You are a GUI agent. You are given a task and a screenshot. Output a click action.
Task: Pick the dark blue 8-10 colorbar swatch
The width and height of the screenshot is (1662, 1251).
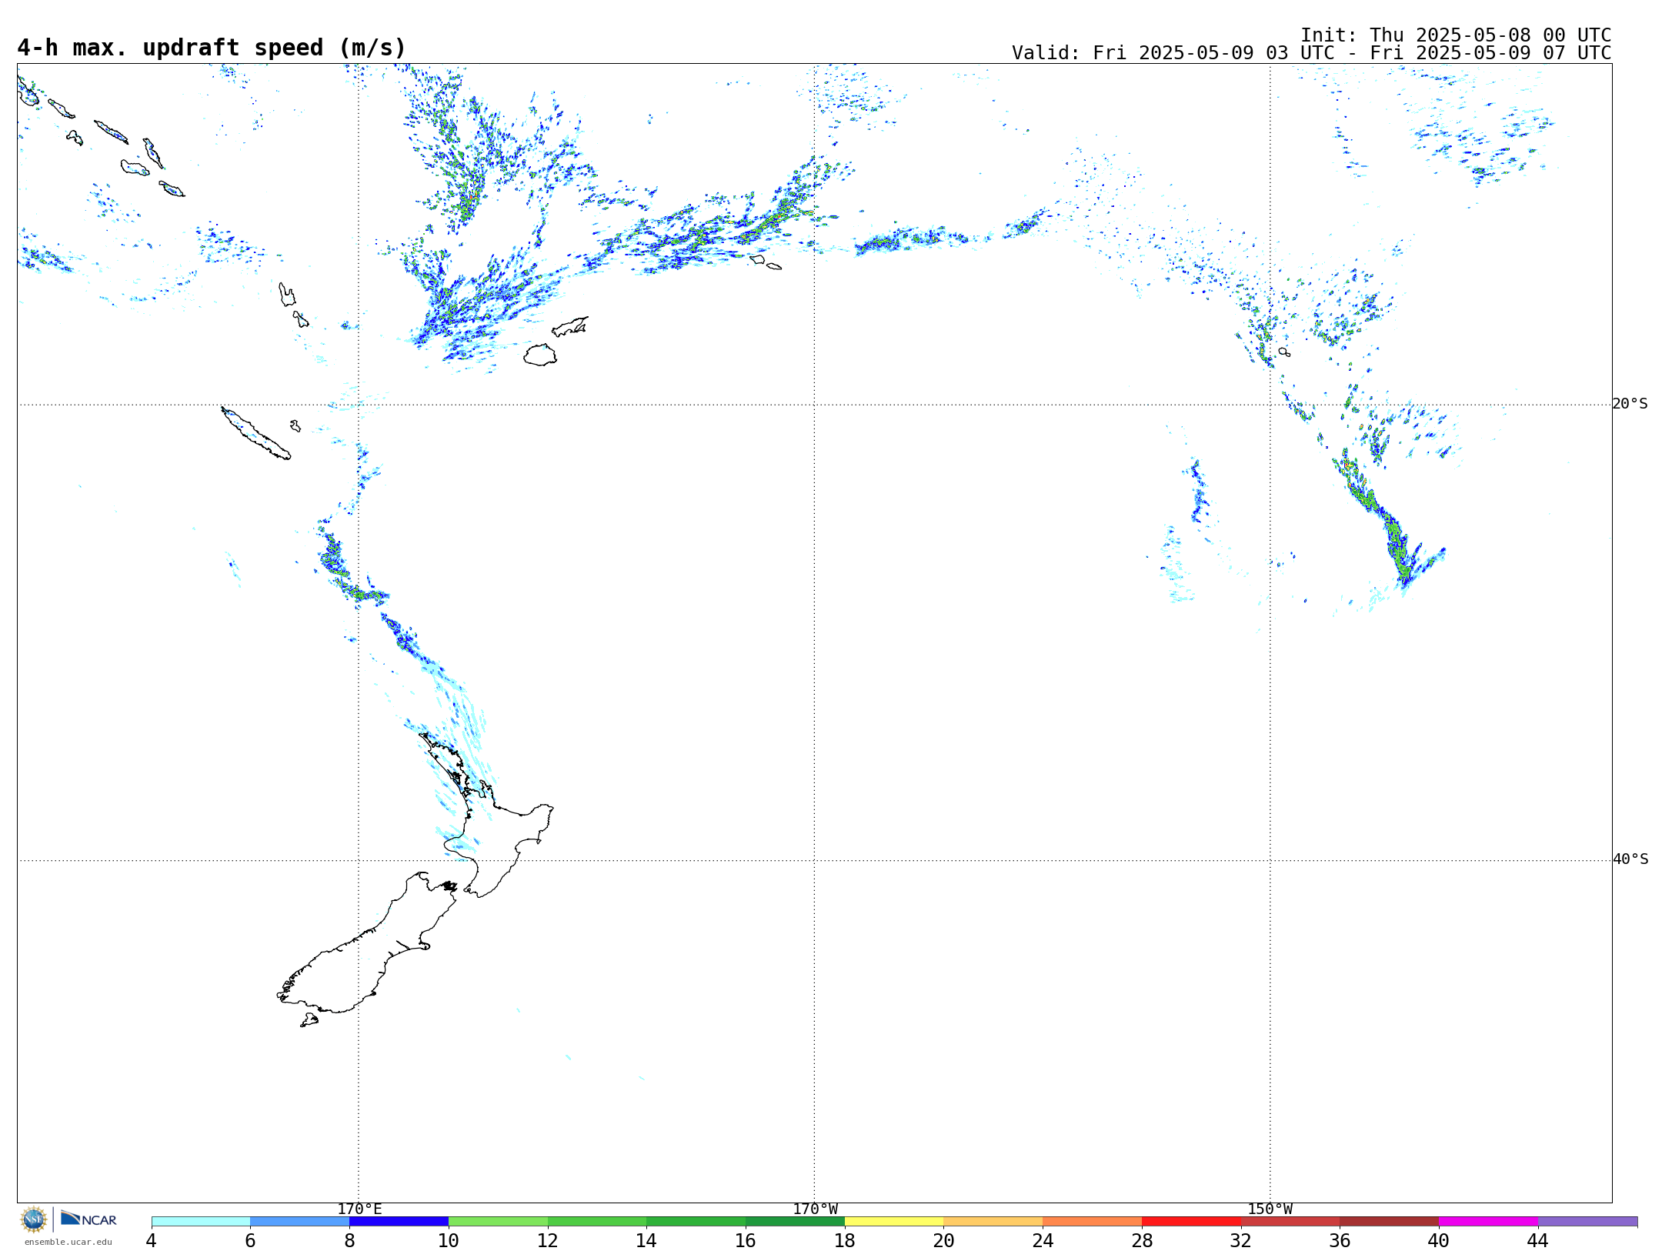pos(399,1222)
